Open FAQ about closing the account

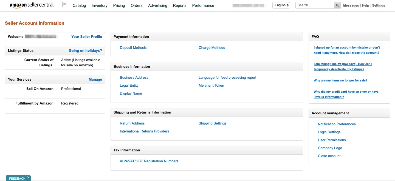click(x=347, y=50)
